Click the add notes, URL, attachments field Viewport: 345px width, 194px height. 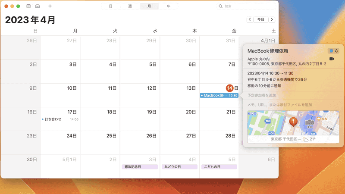[279, 105]
